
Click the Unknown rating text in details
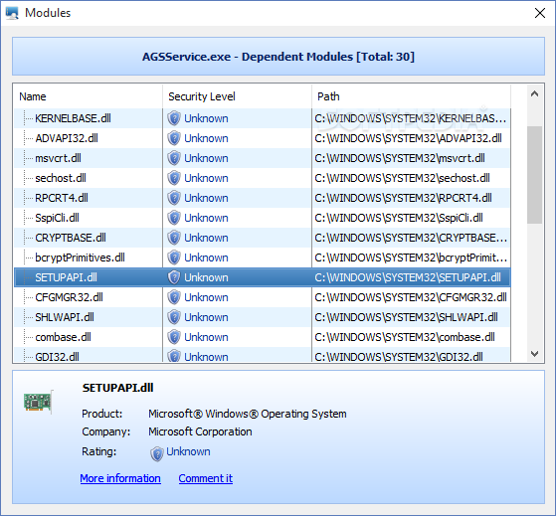tap(188, 451)
